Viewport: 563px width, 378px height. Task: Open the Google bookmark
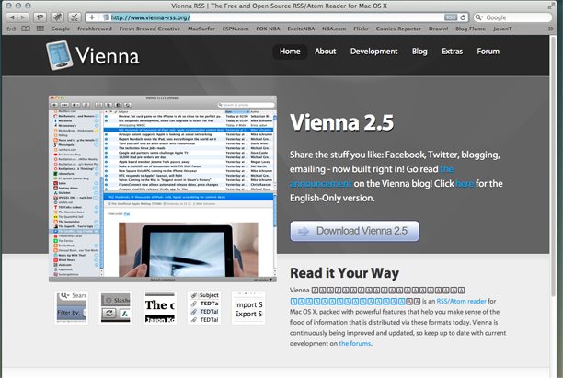[61, 29]
